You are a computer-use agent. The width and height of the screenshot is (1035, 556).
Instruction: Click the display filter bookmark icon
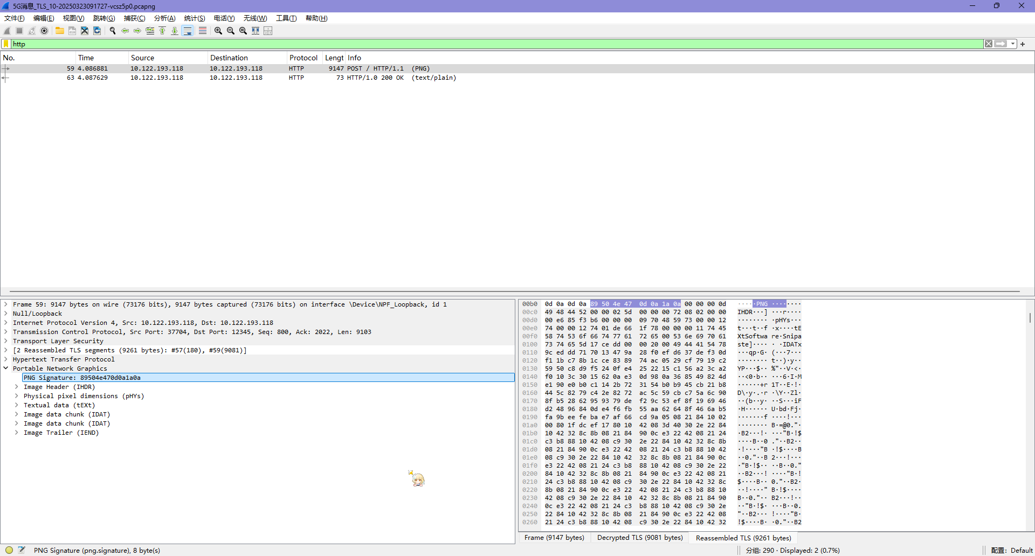point(6,44)
